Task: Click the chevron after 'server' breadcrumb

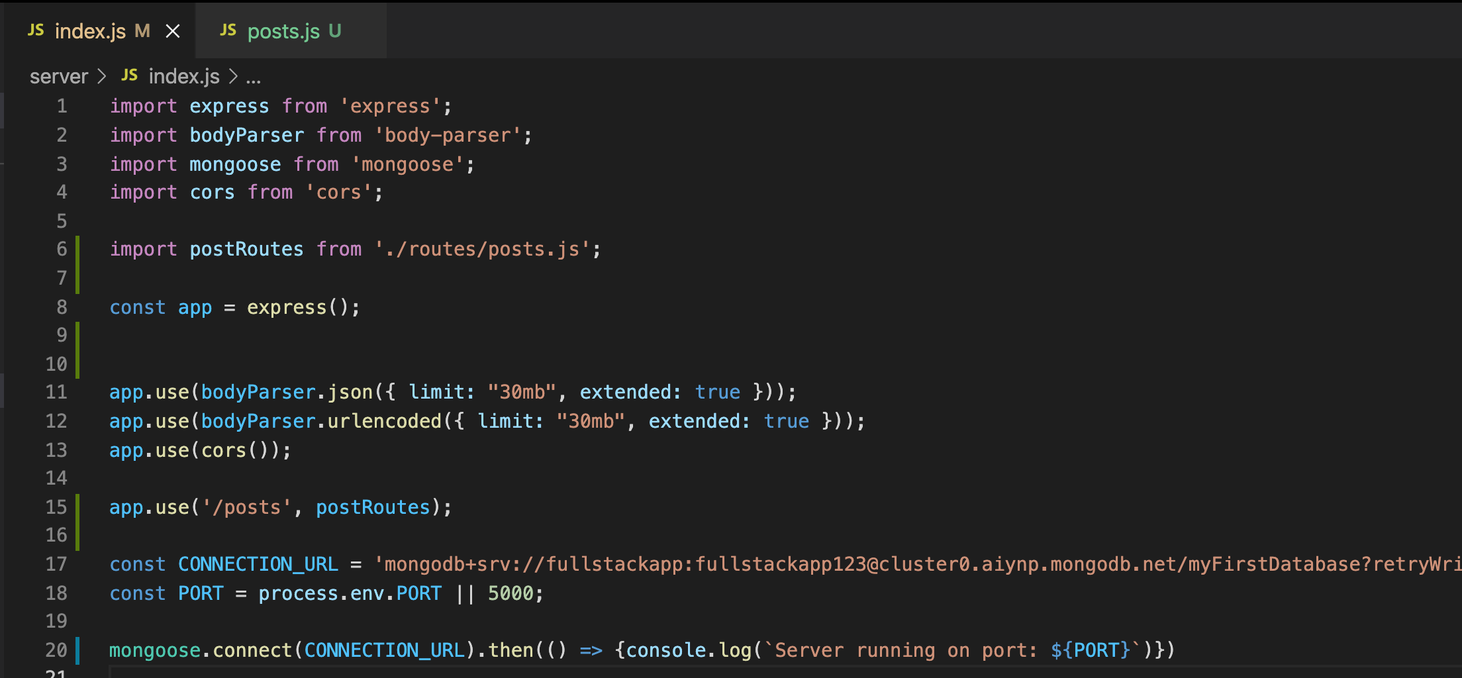Action: pyautogui.click(x=102, y=77)
